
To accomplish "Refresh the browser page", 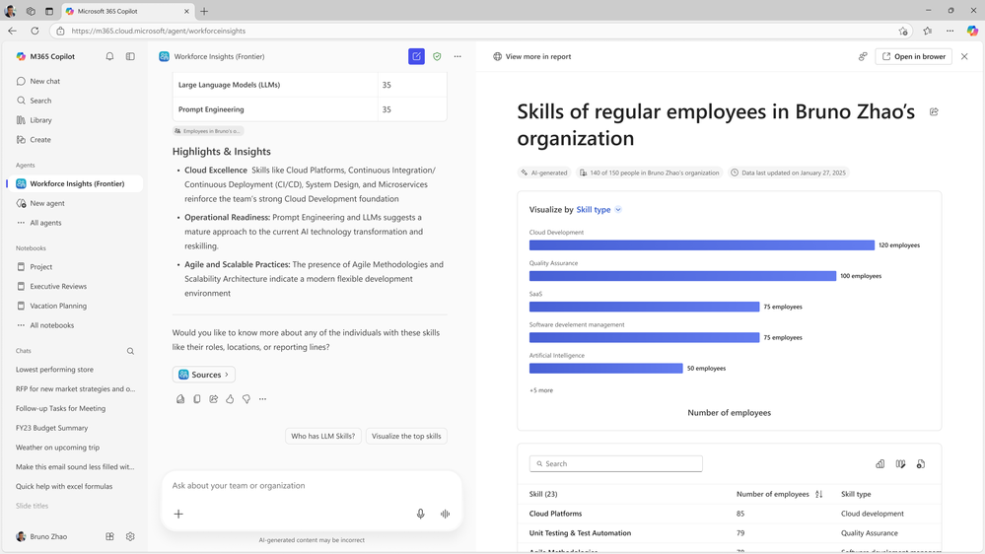I will [x=35, y=31].
